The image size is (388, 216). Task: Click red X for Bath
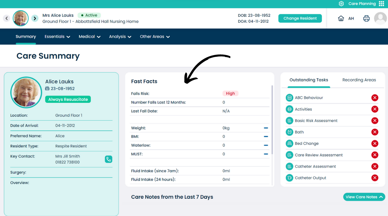pyautogui.click(x=375, y=132)
